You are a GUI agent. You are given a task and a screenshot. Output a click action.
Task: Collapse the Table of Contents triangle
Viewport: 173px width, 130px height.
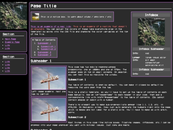(x=33, y=40)
